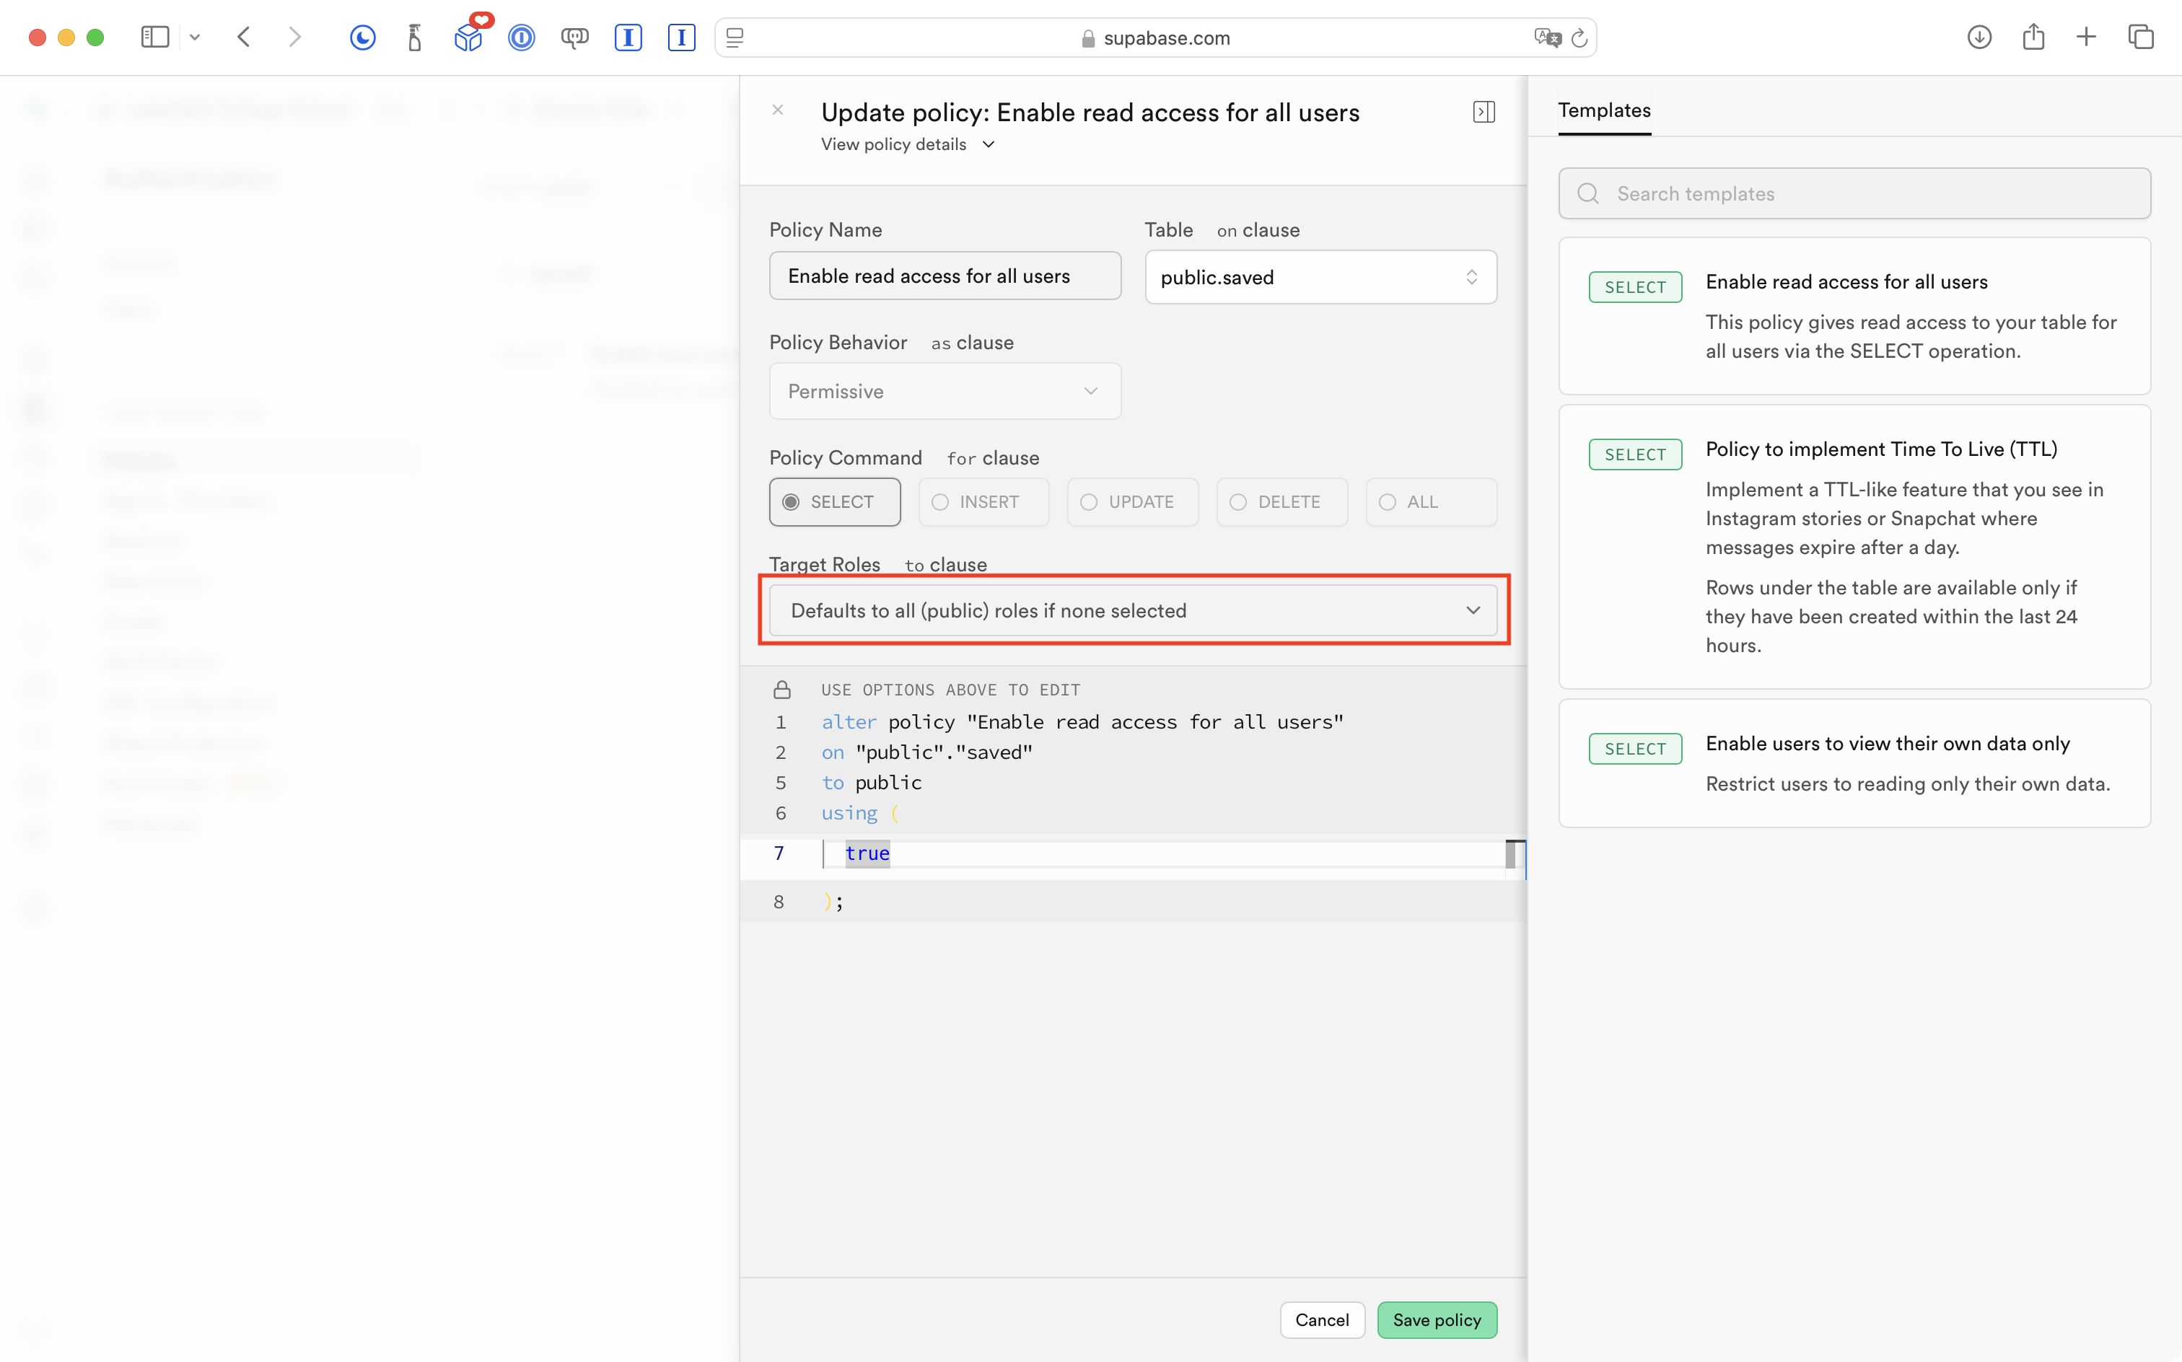Screen dimensions: 2182x1362
Task: Expand View policy details
Action: tap(907, 144)
